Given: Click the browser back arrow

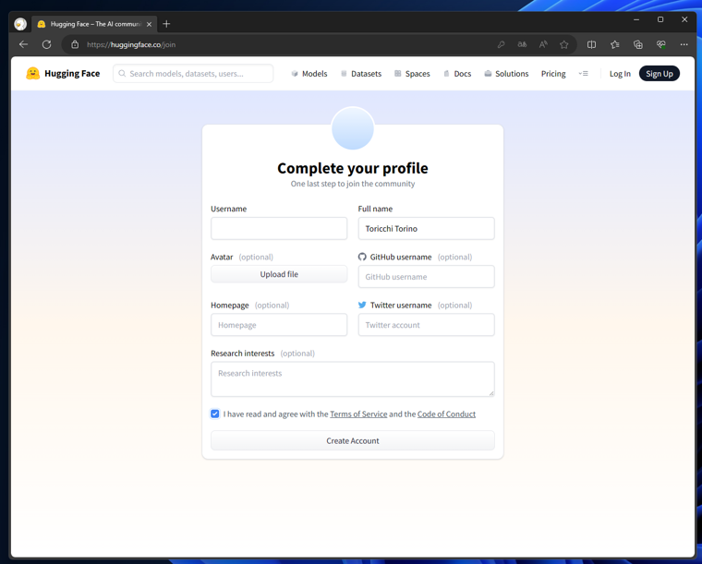Looking at the screenshot, I should (x=23, y=44).
